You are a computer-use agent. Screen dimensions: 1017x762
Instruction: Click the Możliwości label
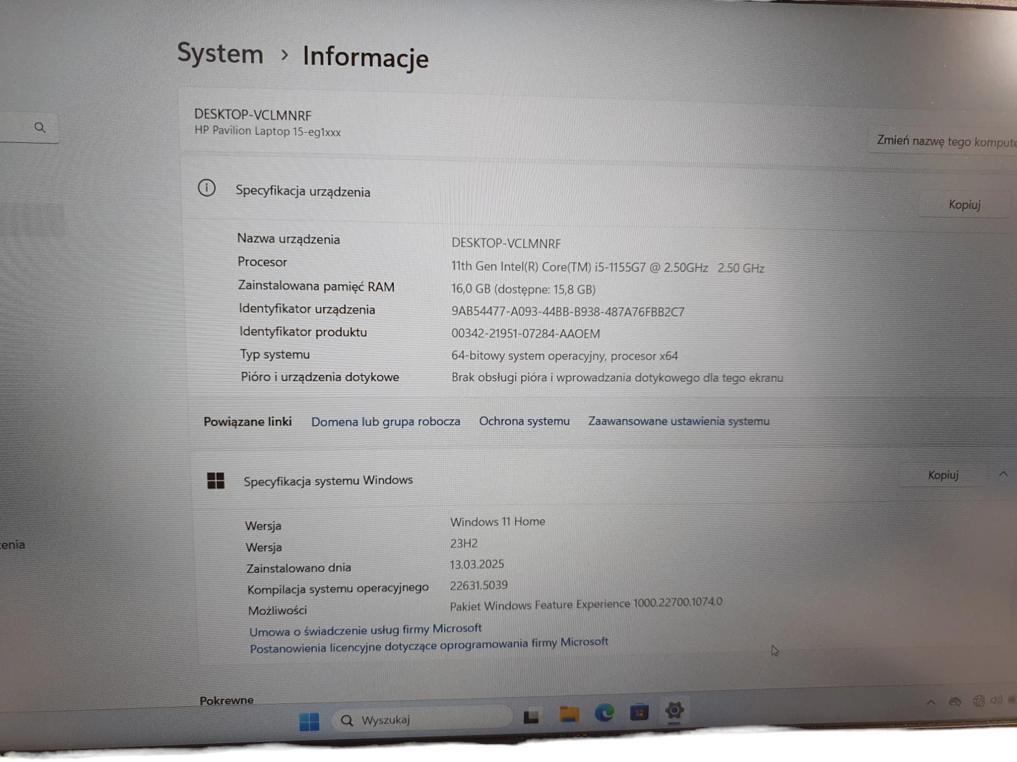[278, 610]
